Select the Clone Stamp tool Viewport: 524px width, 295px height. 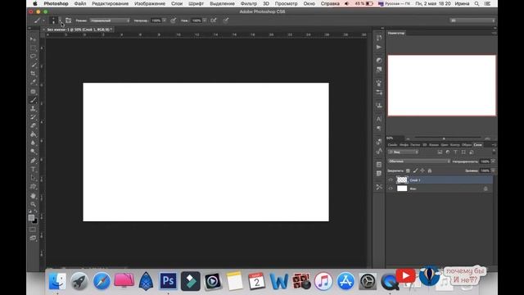[x=33, y=109]
